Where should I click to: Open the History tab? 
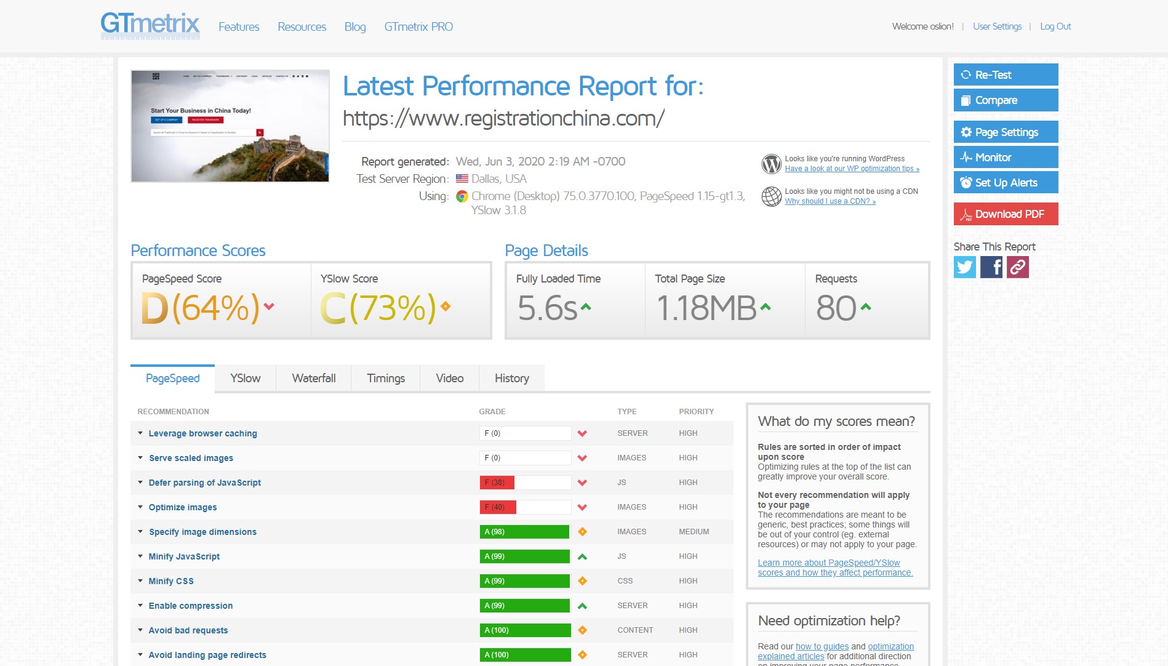[x=512, y=379]
